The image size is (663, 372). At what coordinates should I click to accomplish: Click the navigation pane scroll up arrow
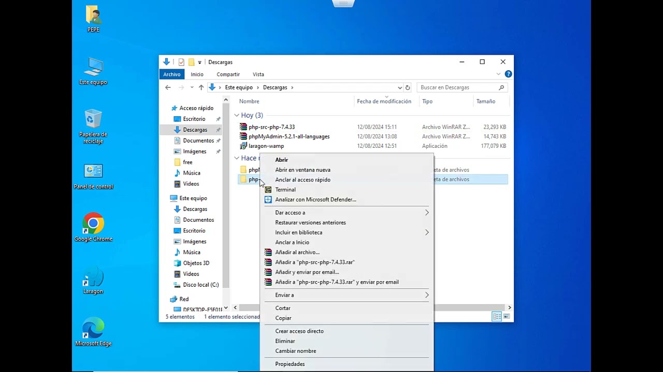(226, 100)
